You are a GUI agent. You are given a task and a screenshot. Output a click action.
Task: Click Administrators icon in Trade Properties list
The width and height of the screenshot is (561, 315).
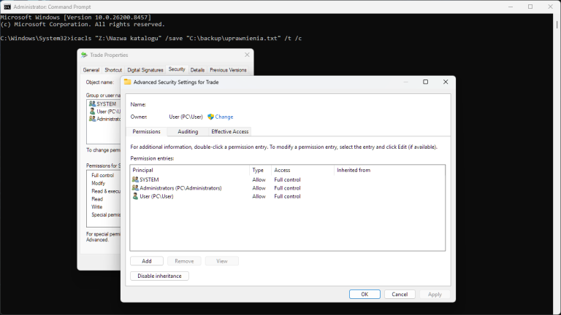(x=92, y=119)
